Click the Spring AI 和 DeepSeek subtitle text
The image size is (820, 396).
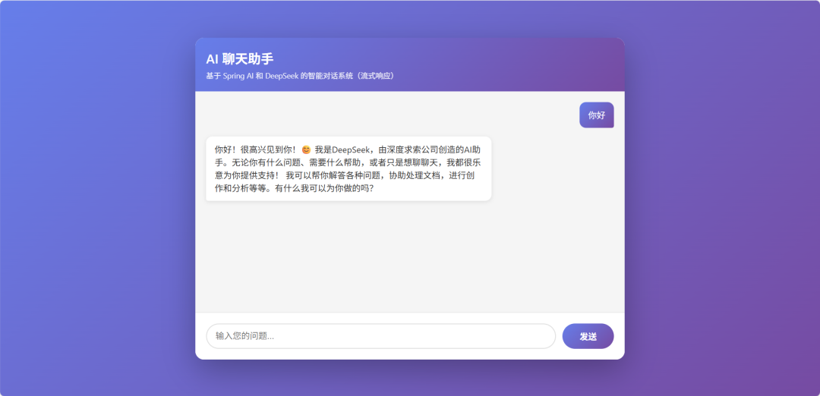pyautogui.click(x=301, y=76)
